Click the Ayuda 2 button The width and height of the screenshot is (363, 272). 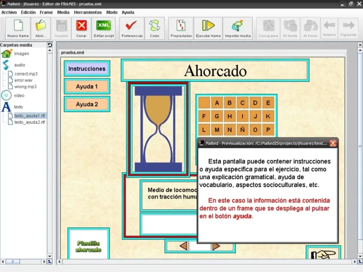tap(87, 104)
